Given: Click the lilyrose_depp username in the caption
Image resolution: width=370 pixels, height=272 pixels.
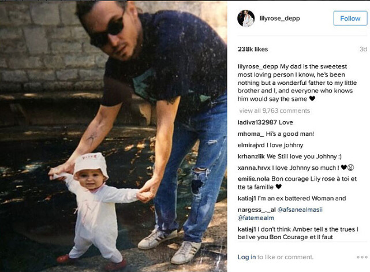Looking at the screenshot, I should pyautogui.click(x=257, y=66).
